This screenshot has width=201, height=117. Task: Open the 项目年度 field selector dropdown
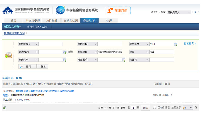point(139,44)
